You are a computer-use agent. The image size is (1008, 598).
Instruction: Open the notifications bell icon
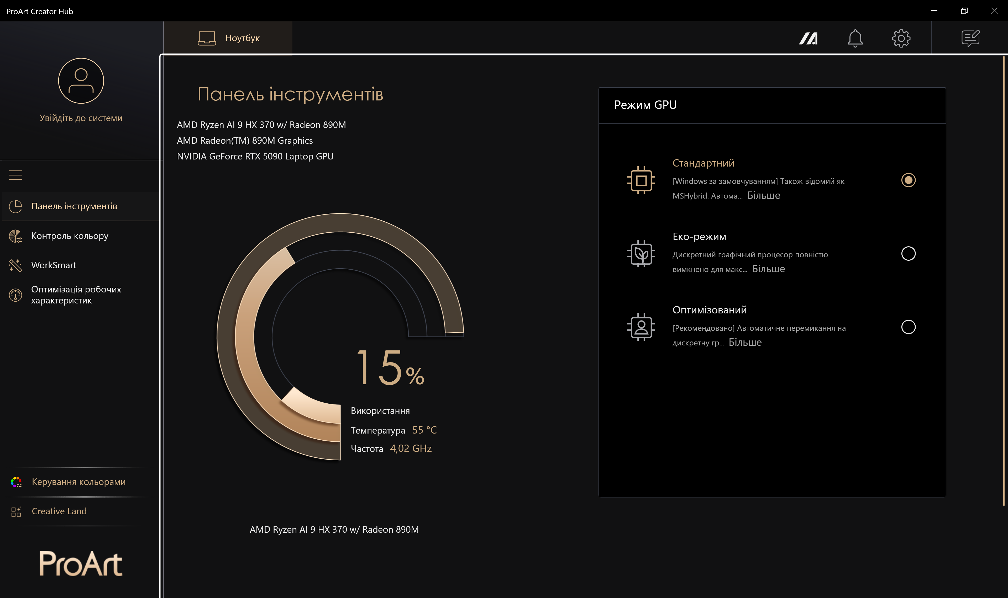[855, 38]
